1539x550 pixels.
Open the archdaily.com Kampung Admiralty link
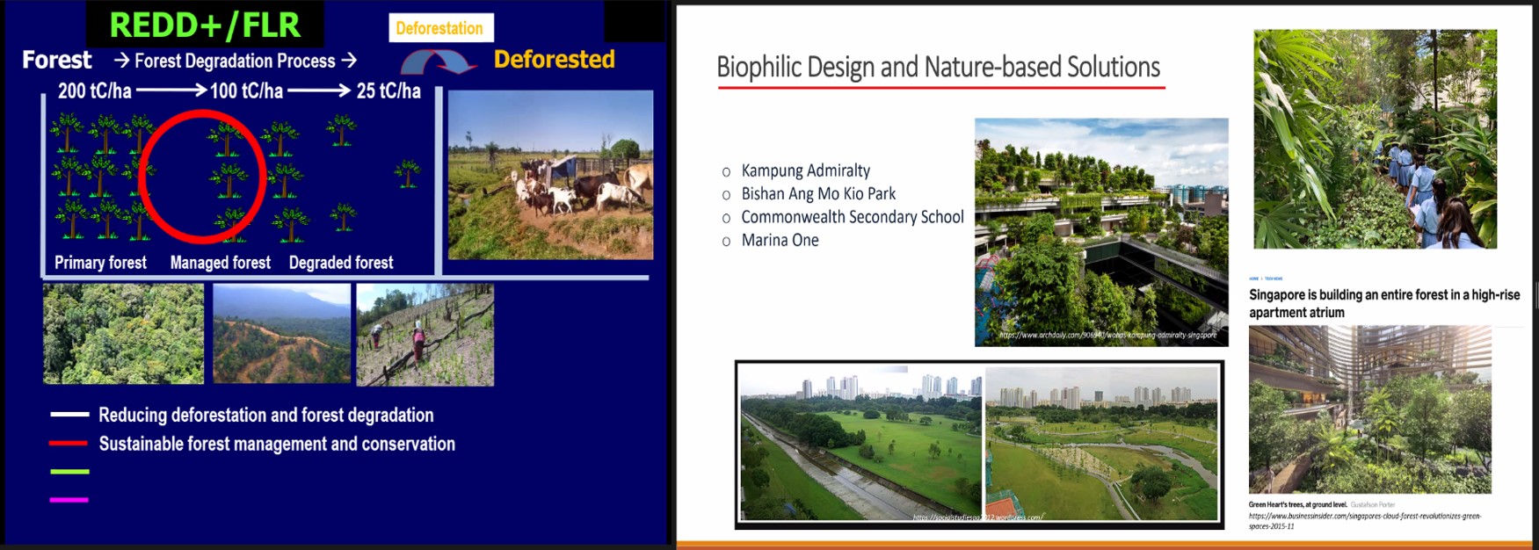point(1107,335)
